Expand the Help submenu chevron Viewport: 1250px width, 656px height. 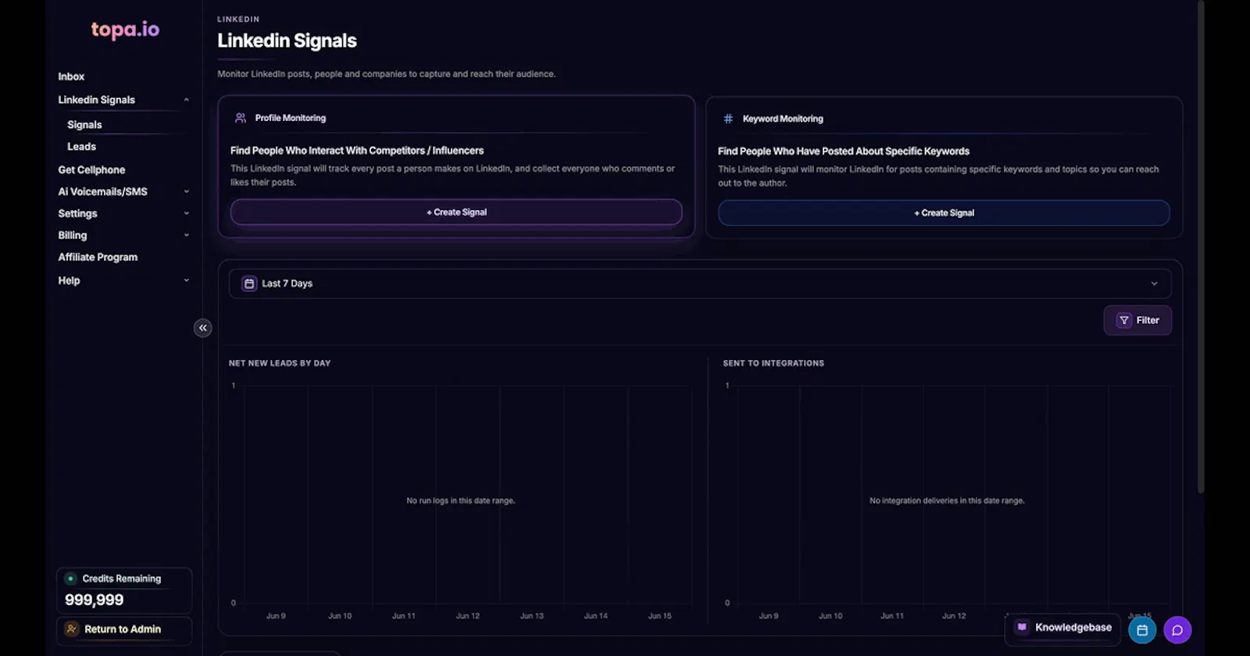click(186, 280)
